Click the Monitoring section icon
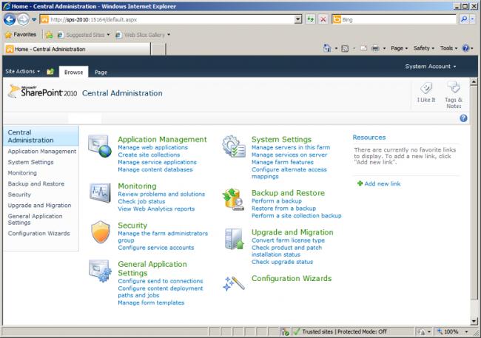Image resolution: width=481 pixels, height=338 pixels. [100, 194]
